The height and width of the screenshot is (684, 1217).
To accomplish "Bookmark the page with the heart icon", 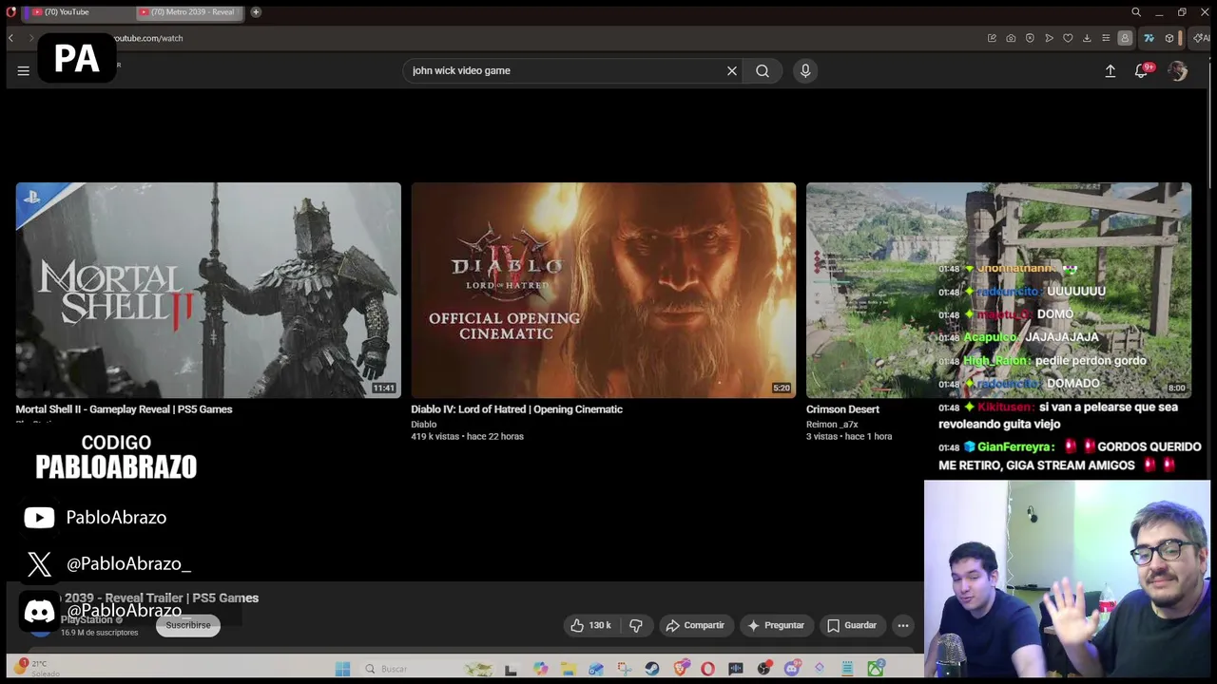I will point(1068,38).
